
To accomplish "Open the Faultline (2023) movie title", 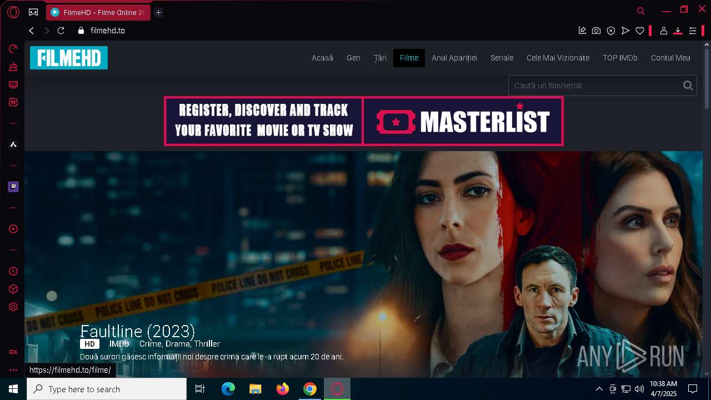I will pos(137,332).
